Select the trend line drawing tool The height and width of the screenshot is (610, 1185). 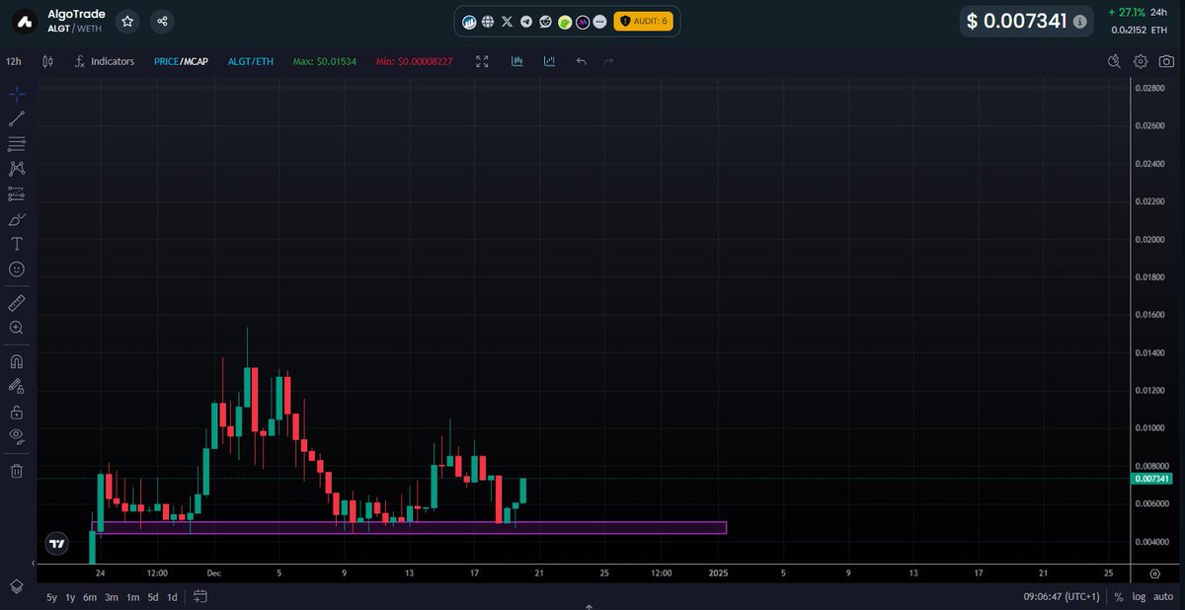click(x=17, y=118)
